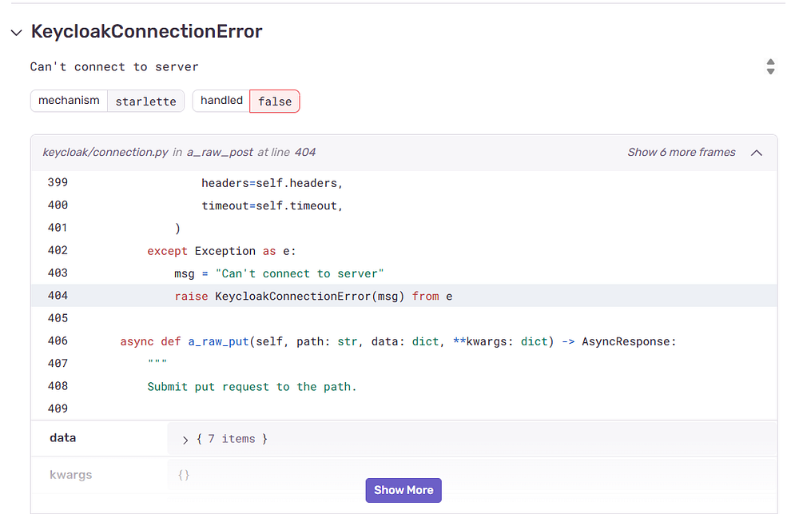The height and width of the screenshot is (514, 799).
Task: Select code line 402 except Exception
Action: click(404, 250)
